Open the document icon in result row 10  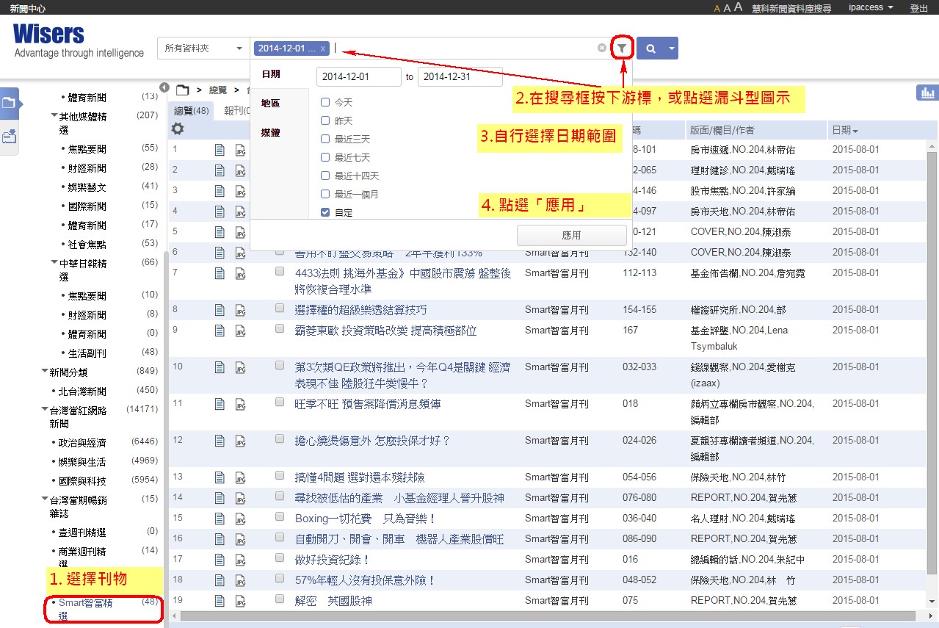[x=220, y=367]
